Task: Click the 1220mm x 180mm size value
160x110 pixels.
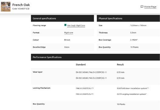Action: coord(138,25)
